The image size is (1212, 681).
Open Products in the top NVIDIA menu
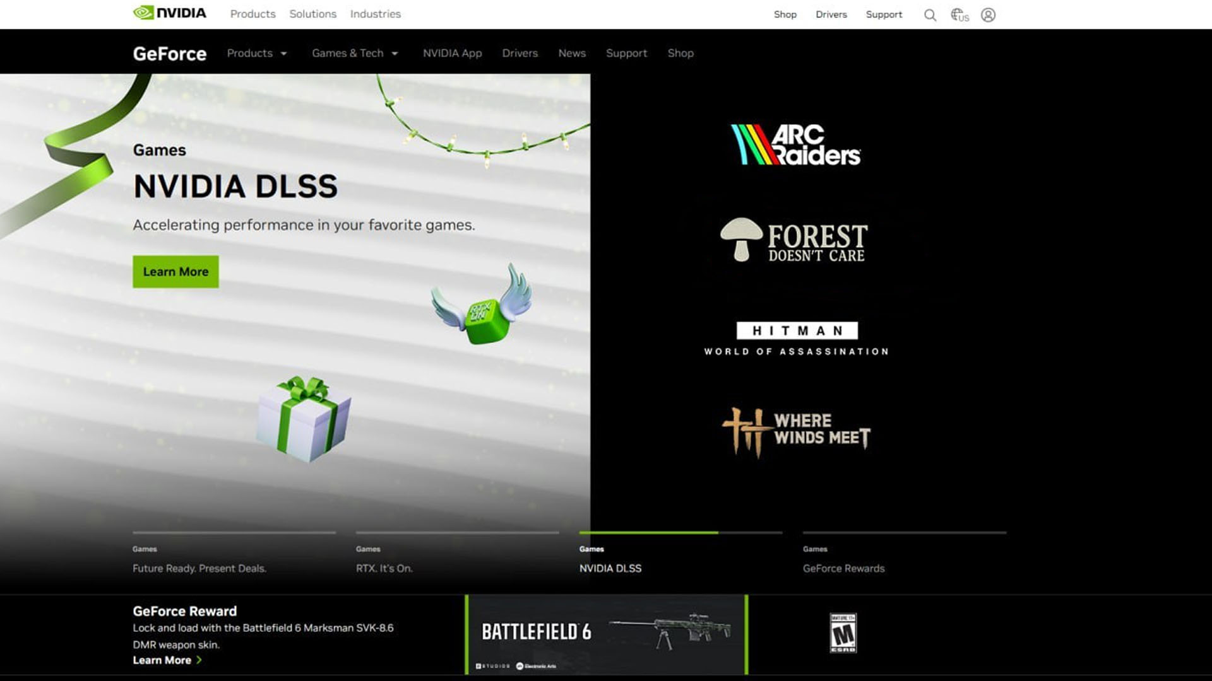click(252, 14)
